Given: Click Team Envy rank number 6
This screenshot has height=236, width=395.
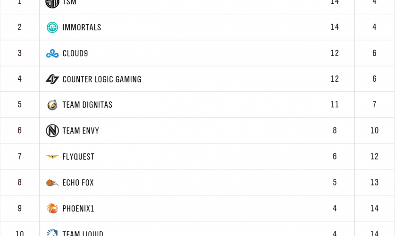Looking at the screenshot, I should click(20, 131).
